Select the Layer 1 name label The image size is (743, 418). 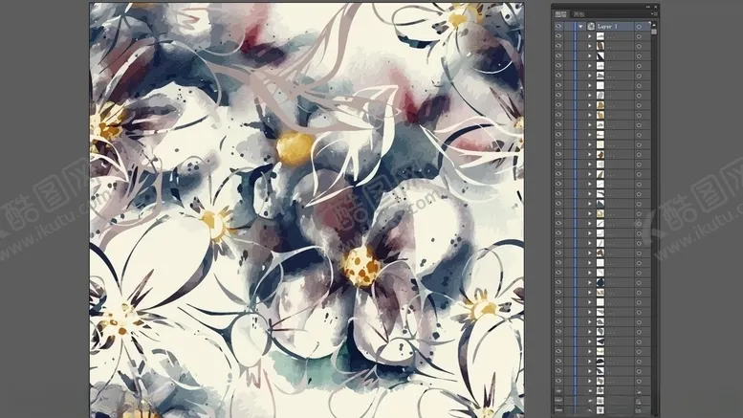point(610,27)
